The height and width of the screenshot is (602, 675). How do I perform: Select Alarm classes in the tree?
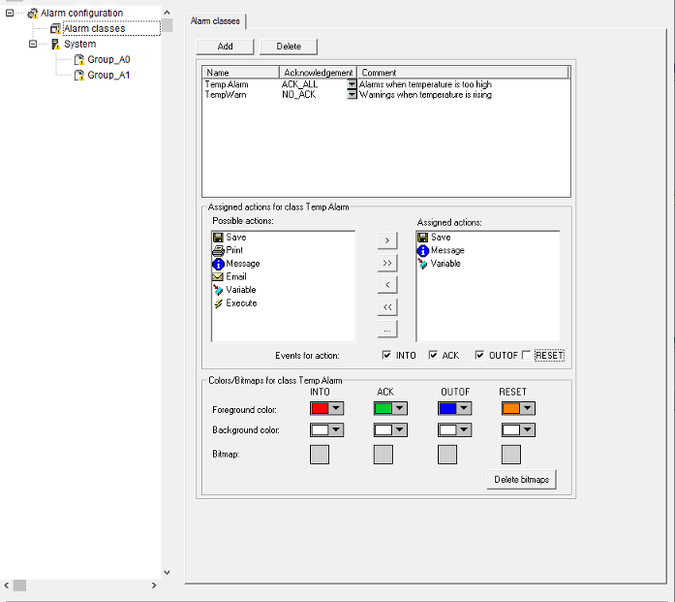(94, 28)
